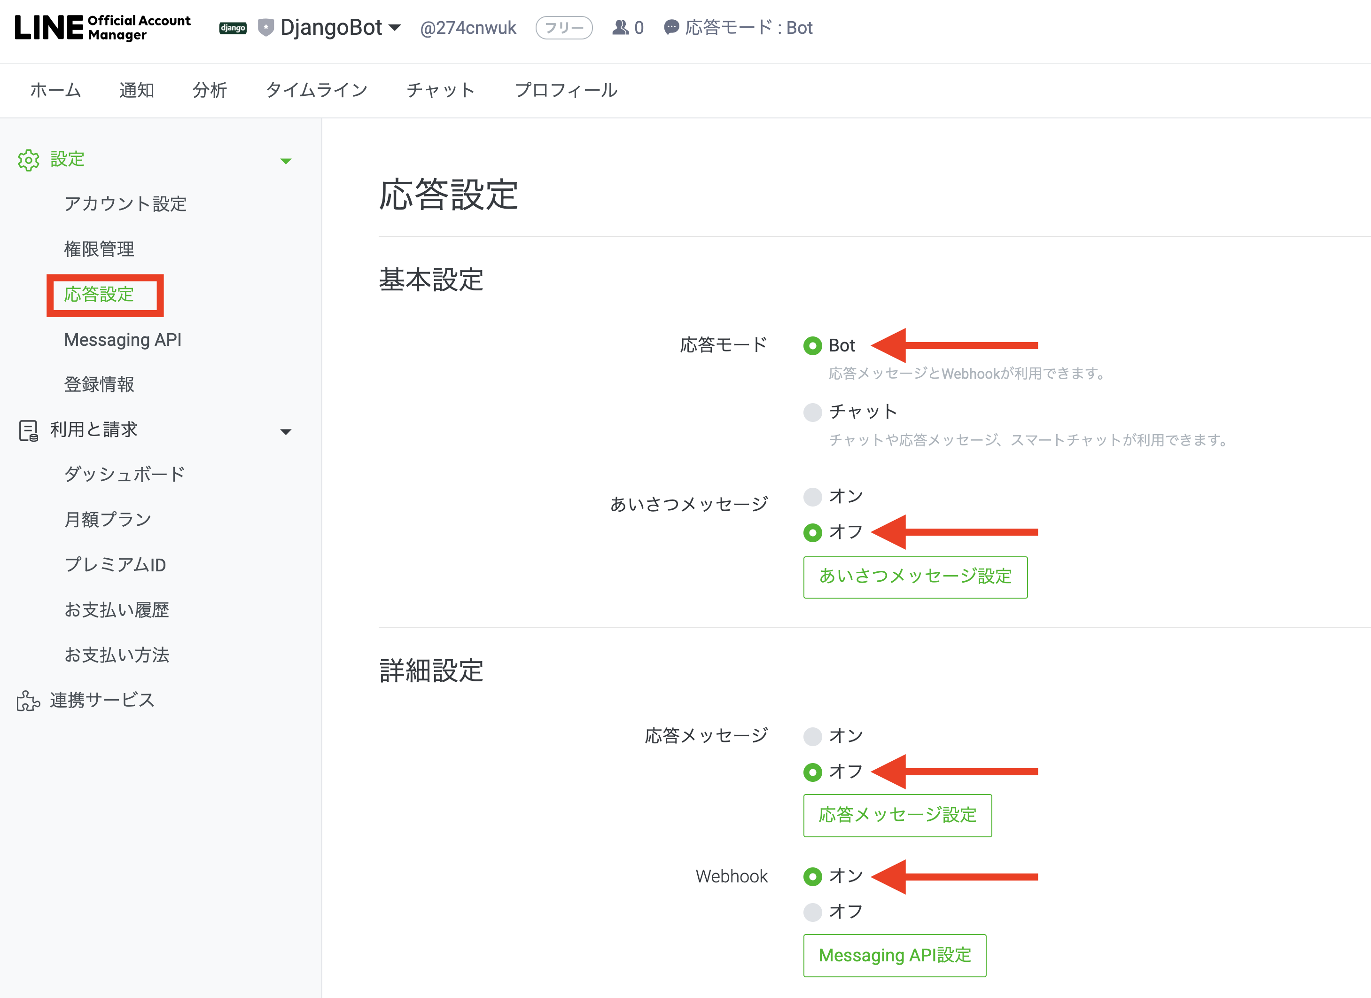The width and height of the screenshot is (1371, 998).
Task: Turn Webhook off
Action: (x=812, y=913)
